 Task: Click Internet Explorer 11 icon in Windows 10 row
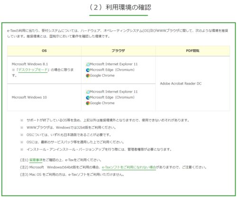click(88, 92)
